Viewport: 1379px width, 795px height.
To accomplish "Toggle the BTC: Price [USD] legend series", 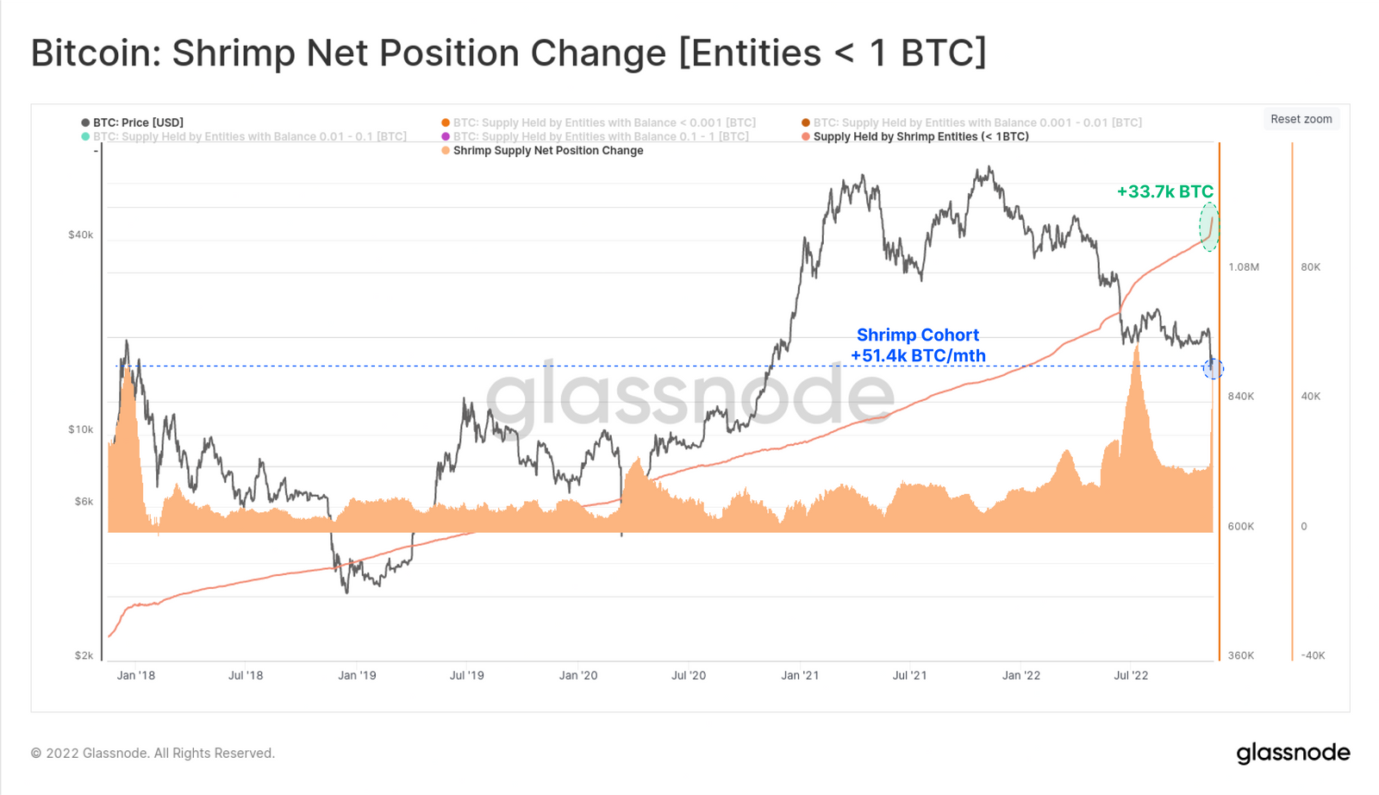I will [x=132, y=122].
